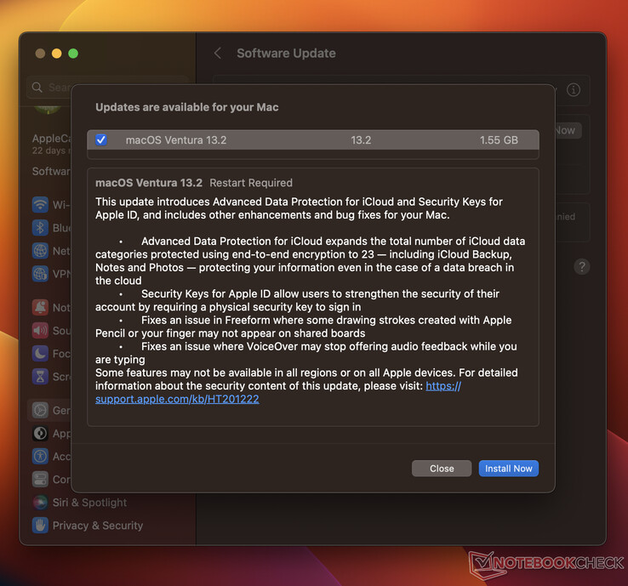Uncheck the macOS Ventura 13.2 update checkbox
The image size is (628, 586).
[x=101, y=139]
